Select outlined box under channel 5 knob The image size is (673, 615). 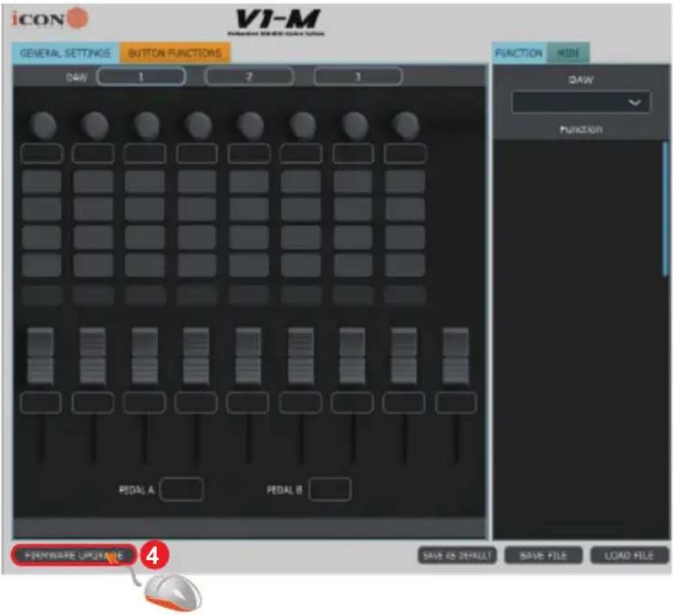click(249, 153)
